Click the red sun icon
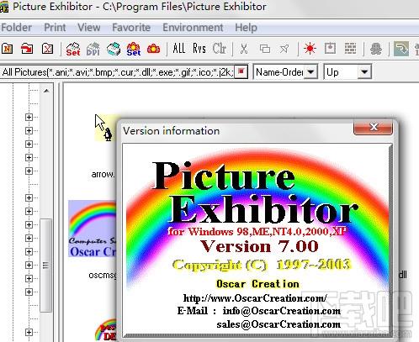The height and width of the screenshot is (342, 419). point(310,49)
